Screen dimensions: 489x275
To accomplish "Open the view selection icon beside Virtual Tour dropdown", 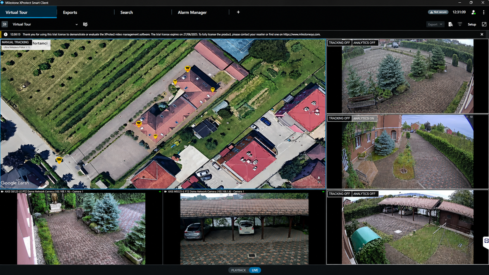I will click(85, 24).
